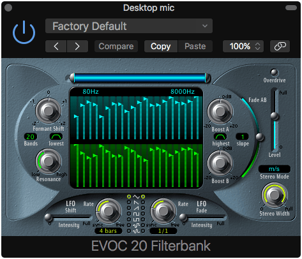This screenshot has height=259, width=302.
Task: Click the pill-shaped button in title bar
Action: [x=291, y=8]
